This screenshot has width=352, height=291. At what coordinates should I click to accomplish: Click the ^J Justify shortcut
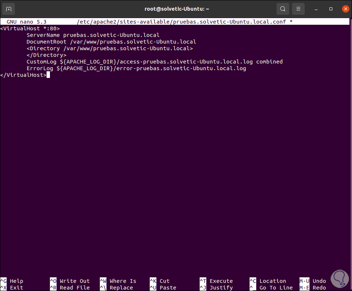(216, 288)
